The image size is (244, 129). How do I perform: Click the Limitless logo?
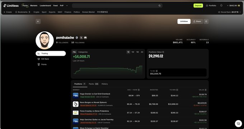point(11,6)
